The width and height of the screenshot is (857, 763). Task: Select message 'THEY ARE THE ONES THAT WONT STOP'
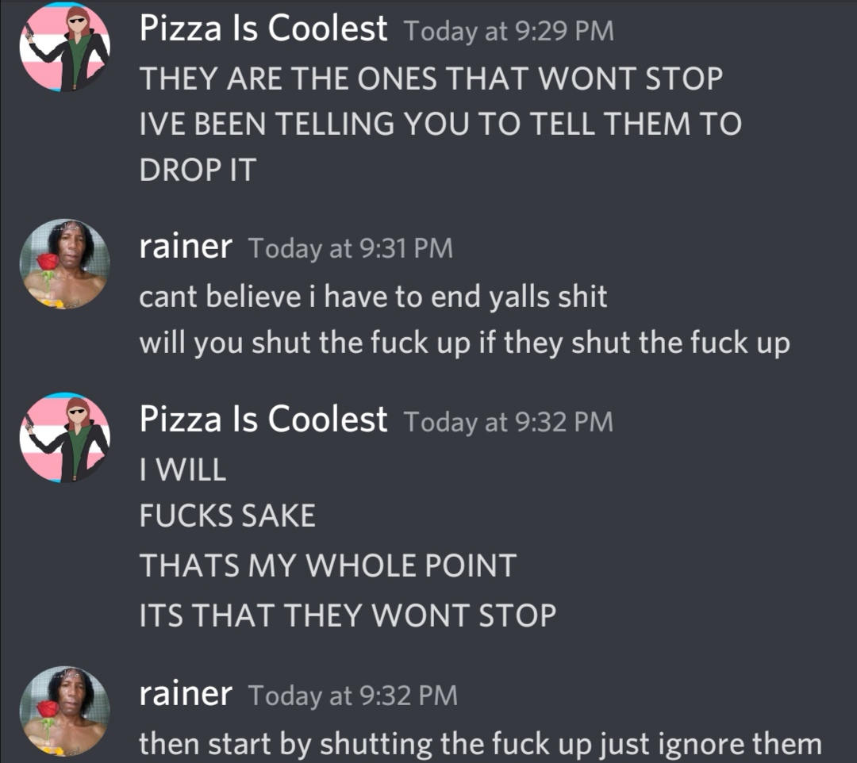[431, 79]
